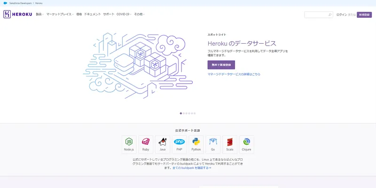Select the Clojure language icon
Viewport: 376px width, 188px height.
point(246,144)
